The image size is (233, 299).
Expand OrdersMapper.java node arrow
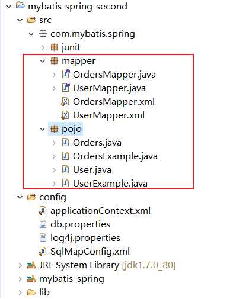[x=54, y=75]
